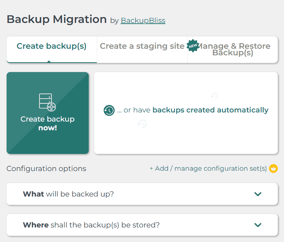The image size is (284, 242).
Task: Click the active tab pointer under Create backup(s)
Action: [x=49, y=62]
